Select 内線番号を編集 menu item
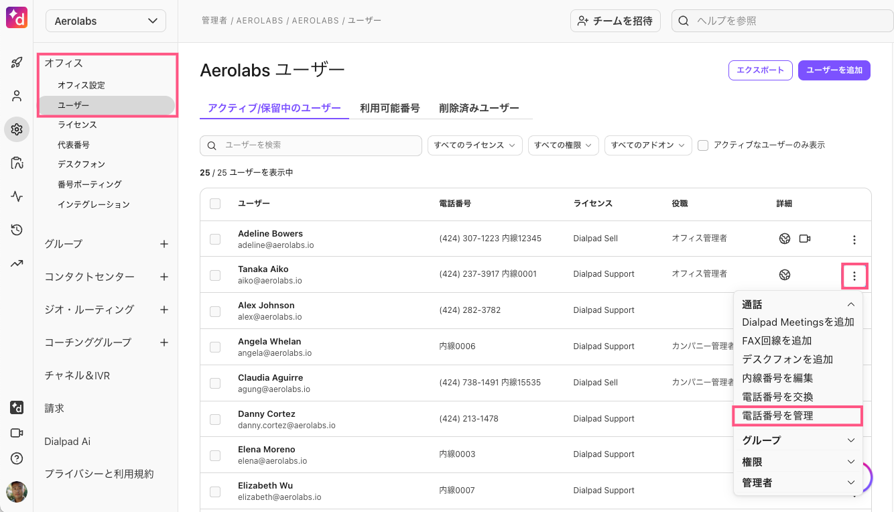This screenshot has width=894, height=512. pos(777,378)
